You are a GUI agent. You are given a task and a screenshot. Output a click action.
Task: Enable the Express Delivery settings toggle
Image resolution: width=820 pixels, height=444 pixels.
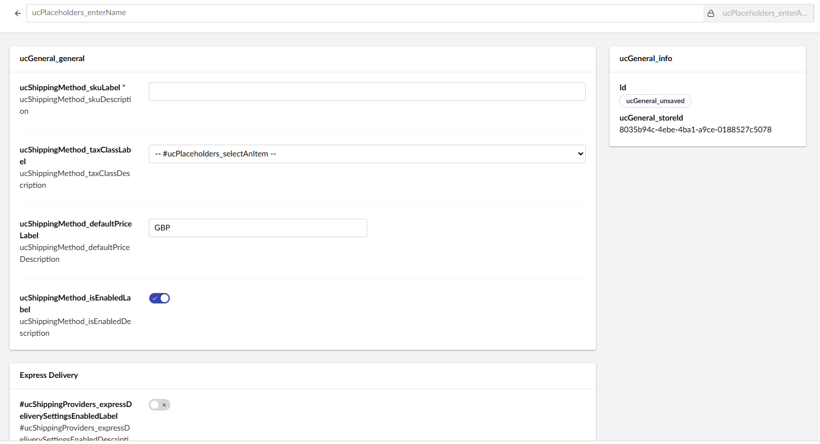click(160, 405)
